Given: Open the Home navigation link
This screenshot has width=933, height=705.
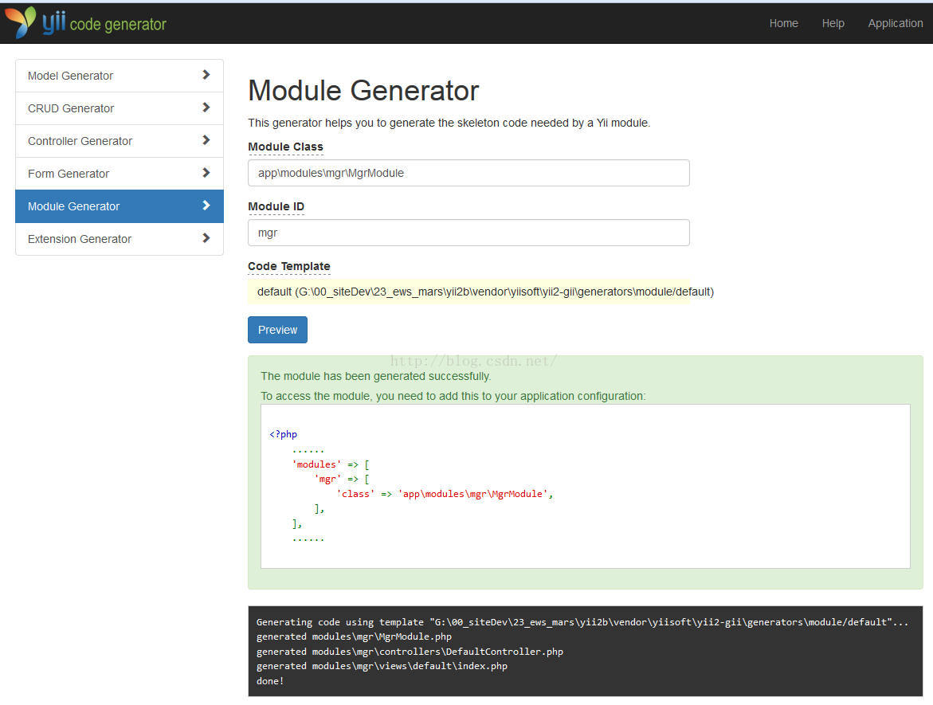Looking at the screenshot, I should point(783,23).
